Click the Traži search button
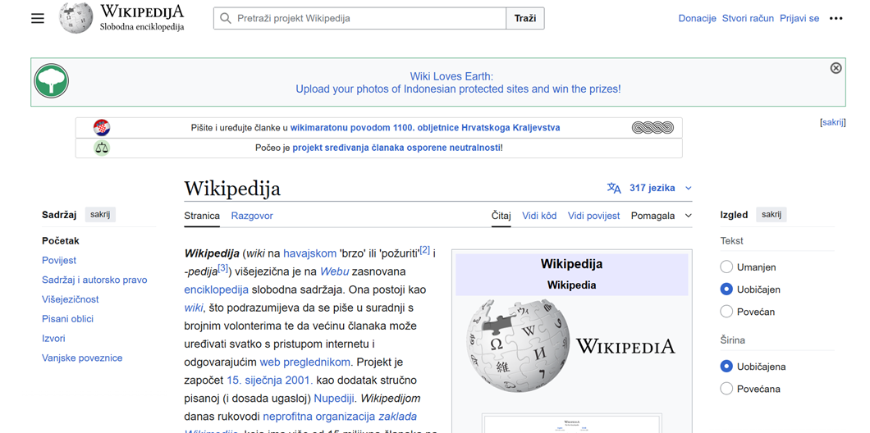This screenshot has height=433, width=870. 525,18
